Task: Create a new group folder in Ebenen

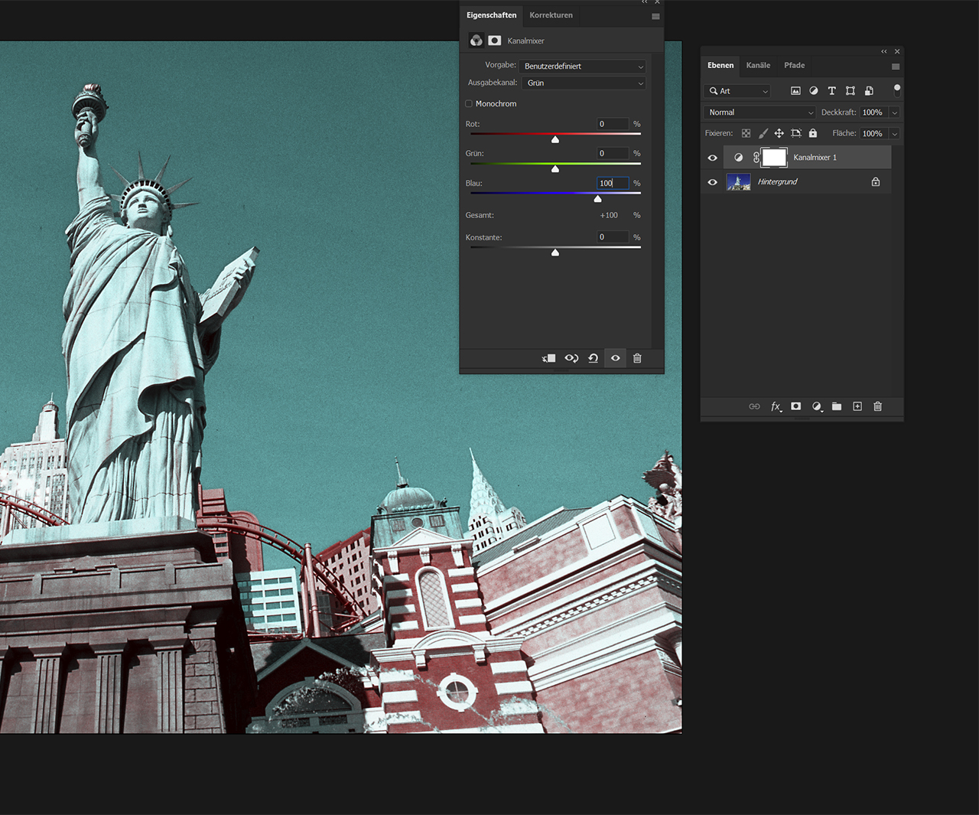Action: click(x=837, y=406)
